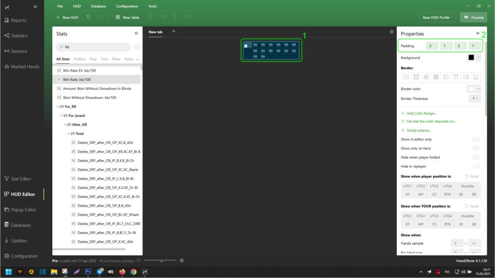Screen dimensions: 495x278
Task: Click Set stat the color depends on
Action: point(431,121)
